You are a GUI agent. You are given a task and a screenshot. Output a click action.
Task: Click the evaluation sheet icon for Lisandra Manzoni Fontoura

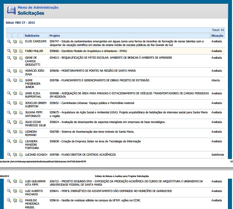coord(15,142)
